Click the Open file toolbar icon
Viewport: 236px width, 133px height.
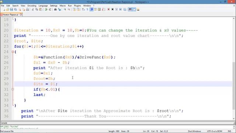point(7,10)
